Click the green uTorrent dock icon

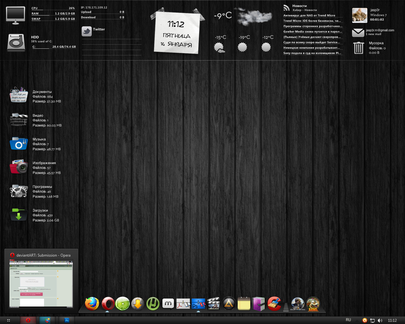coord(153,304)
